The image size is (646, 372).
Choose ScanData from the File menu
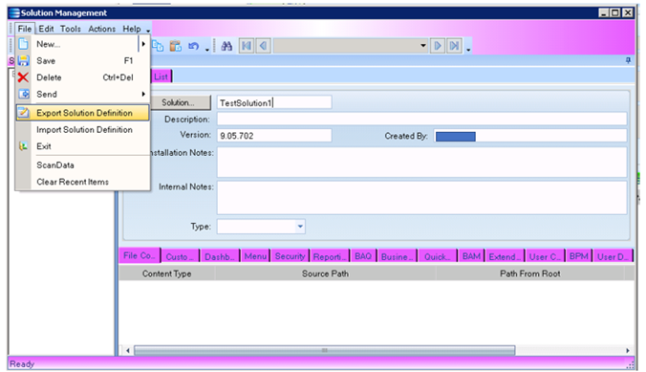tap(83, 165)
